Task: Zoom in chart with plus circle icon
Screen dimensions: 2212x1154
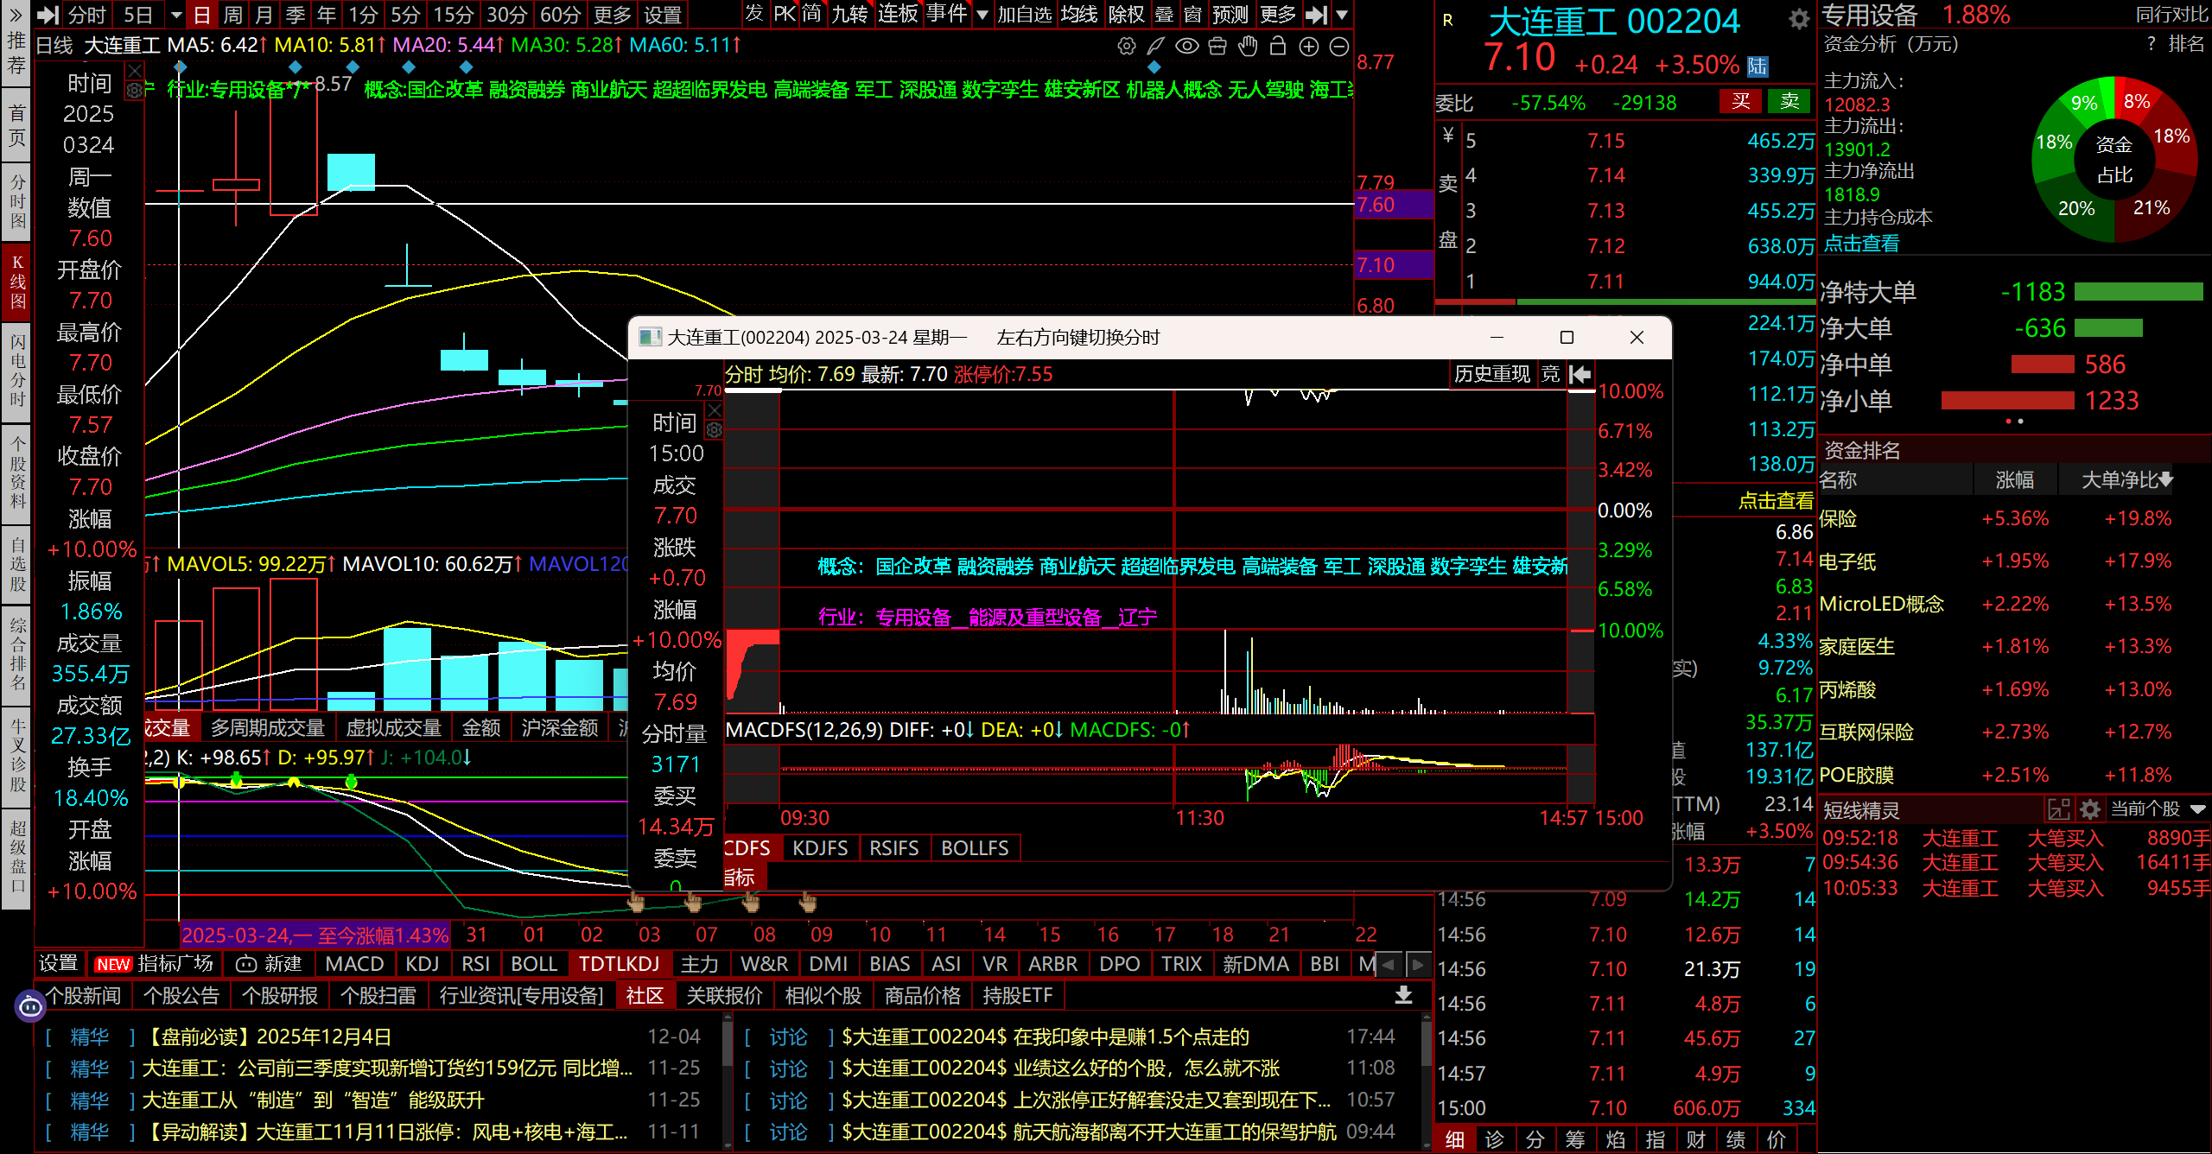Action: click(x=1309, y=47)
